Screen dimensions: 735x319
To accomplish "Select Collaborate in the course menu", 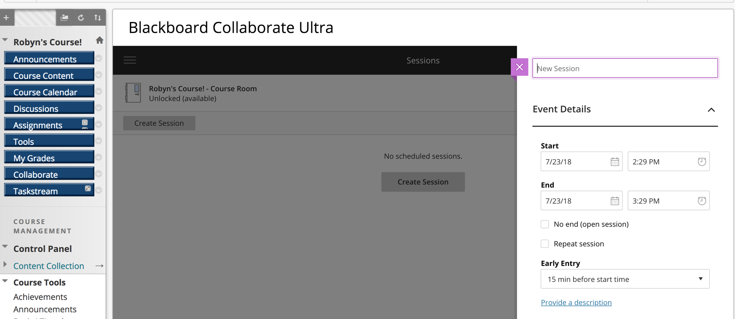I will 49,175.
